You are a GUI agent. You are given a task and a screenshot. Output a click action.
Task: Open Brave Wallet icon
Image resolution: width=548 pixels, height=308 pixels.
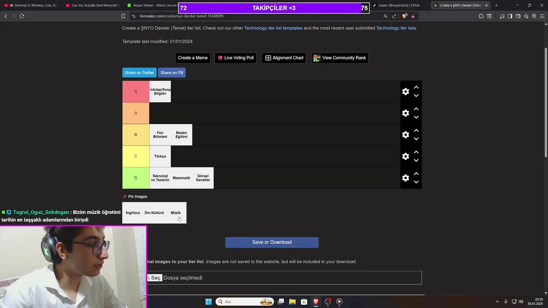518,16
